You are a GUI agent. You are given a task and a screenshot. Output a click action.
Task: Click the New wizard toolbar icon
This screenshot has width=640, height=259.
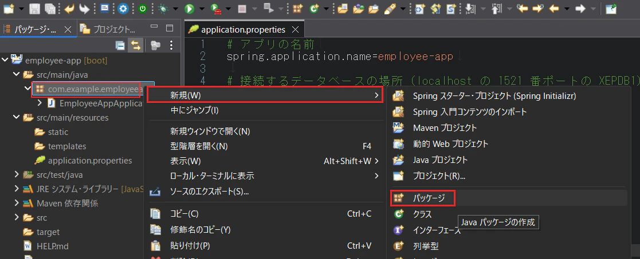[x=9, y=9]
